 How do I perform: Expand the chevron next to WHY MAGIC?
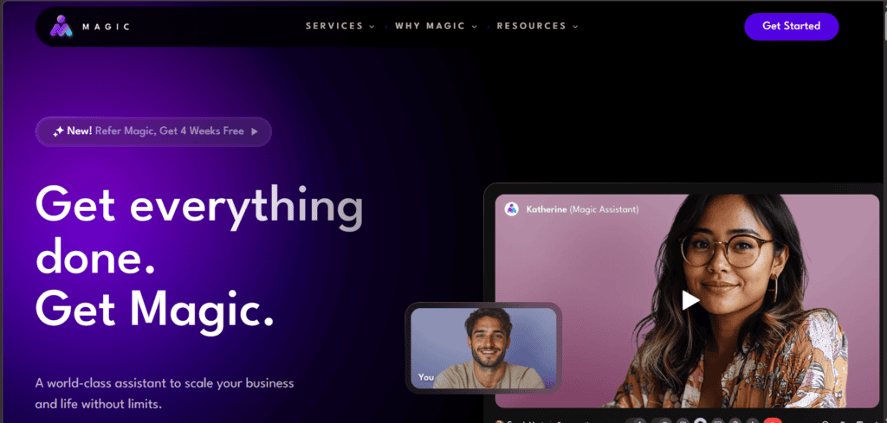(x=474, y=27)
